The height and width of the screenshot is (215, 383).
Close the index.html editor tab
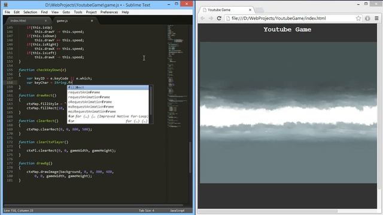pyautogui.click(x=45, y=21)
